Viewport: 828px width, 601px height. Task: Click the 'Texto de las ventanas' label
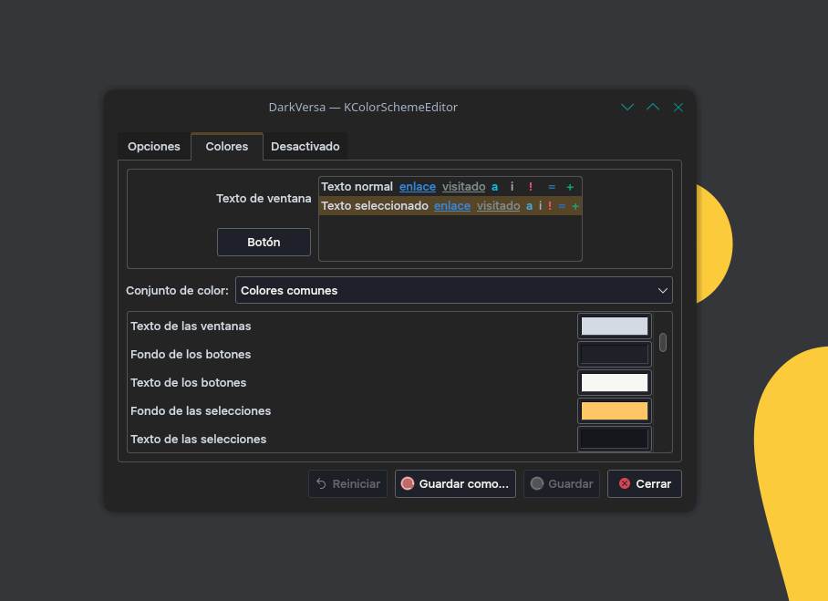coord(191,326)
